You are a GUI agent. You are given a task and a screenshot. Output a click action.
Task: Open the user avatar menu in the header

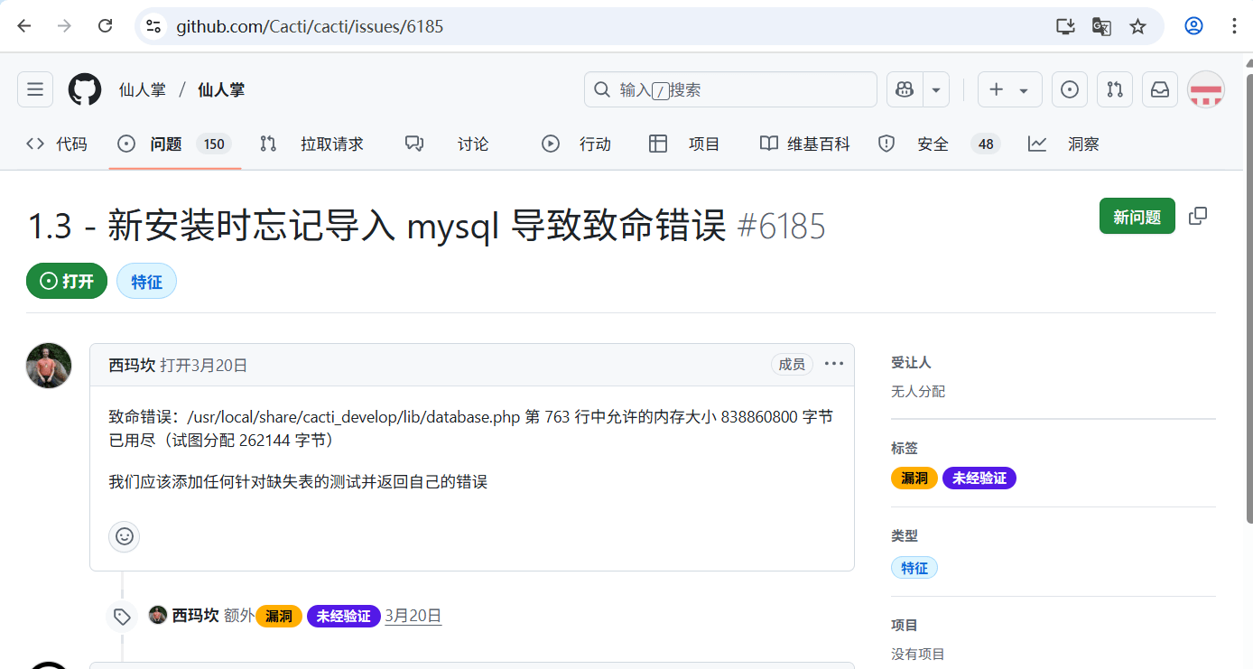pos(1205,89)
